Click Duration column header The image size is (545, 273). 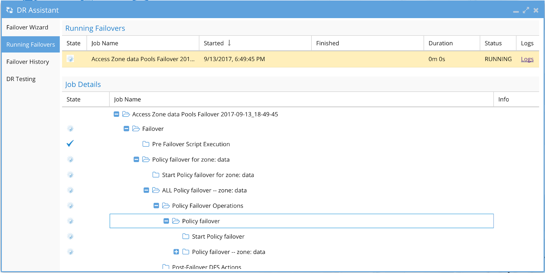point(452,43)
